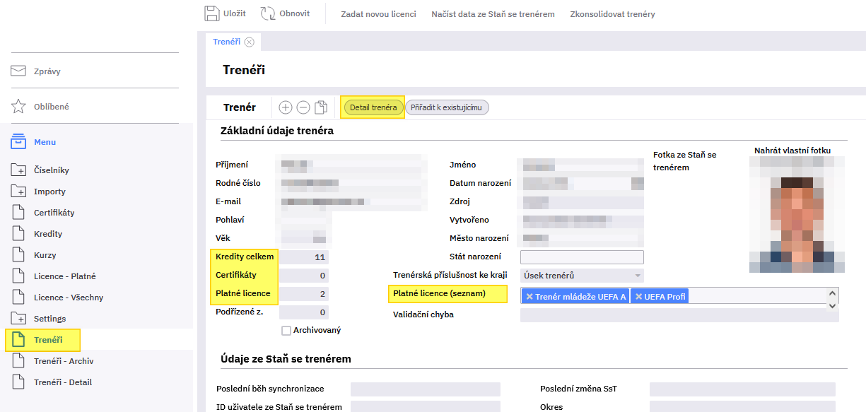Open Trenéři - Archiv in the menu
The height and width of the screenshot is (412, 866).
(64, 361)
